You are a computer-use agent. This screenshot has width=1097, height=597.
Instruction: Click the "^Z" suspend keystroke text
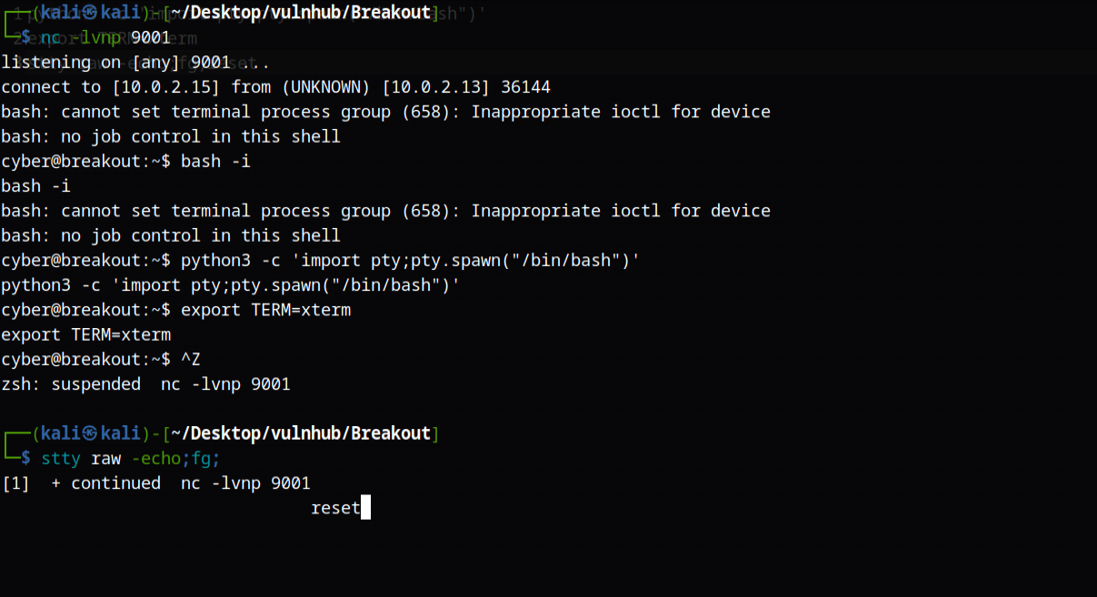click(x=191, y=360)
